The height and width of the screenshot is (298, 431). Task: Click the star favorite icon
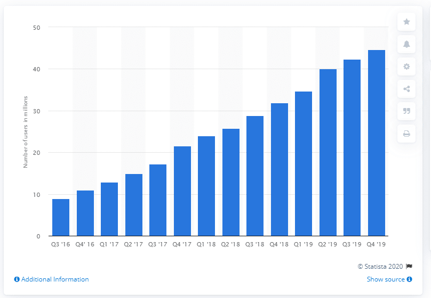tap(406, 22)
